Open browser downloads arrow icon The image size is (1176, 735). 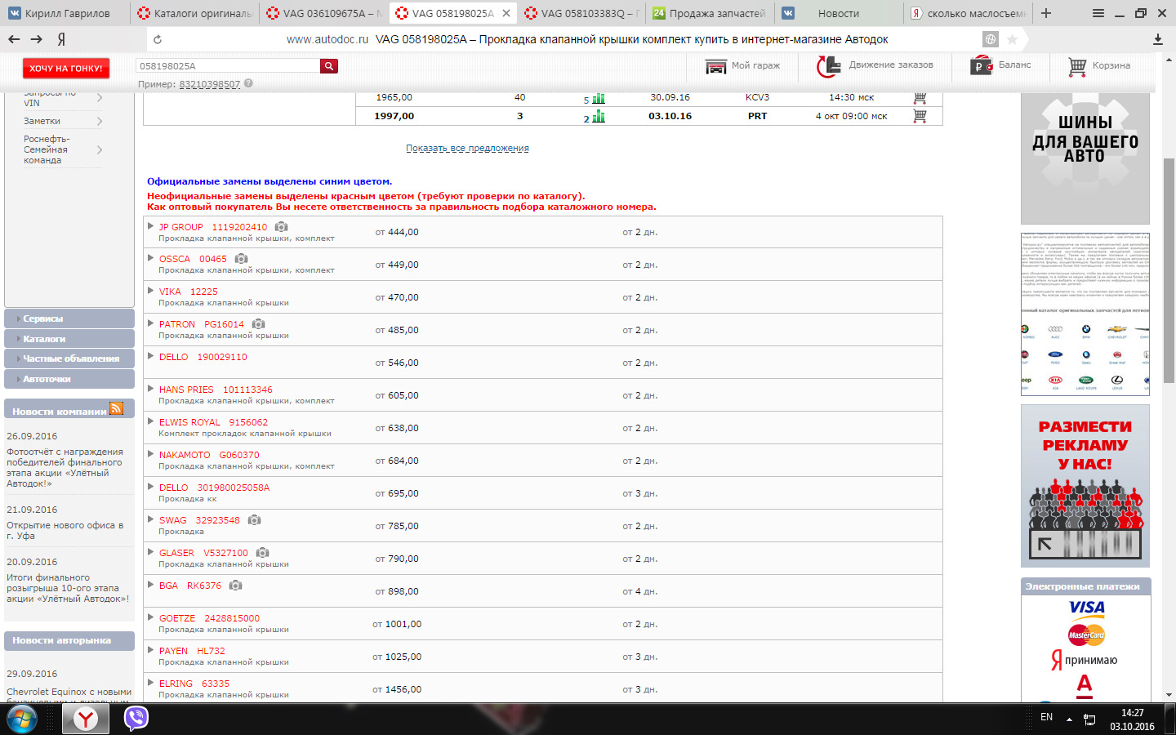tap(1157, 39)
